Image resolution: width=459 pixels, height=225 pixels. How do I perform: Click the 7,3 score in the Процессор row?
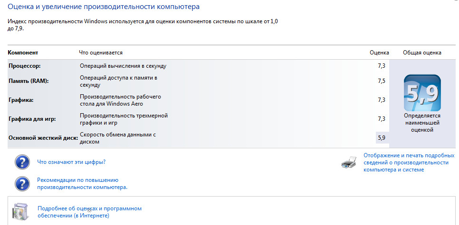point(381,66)
